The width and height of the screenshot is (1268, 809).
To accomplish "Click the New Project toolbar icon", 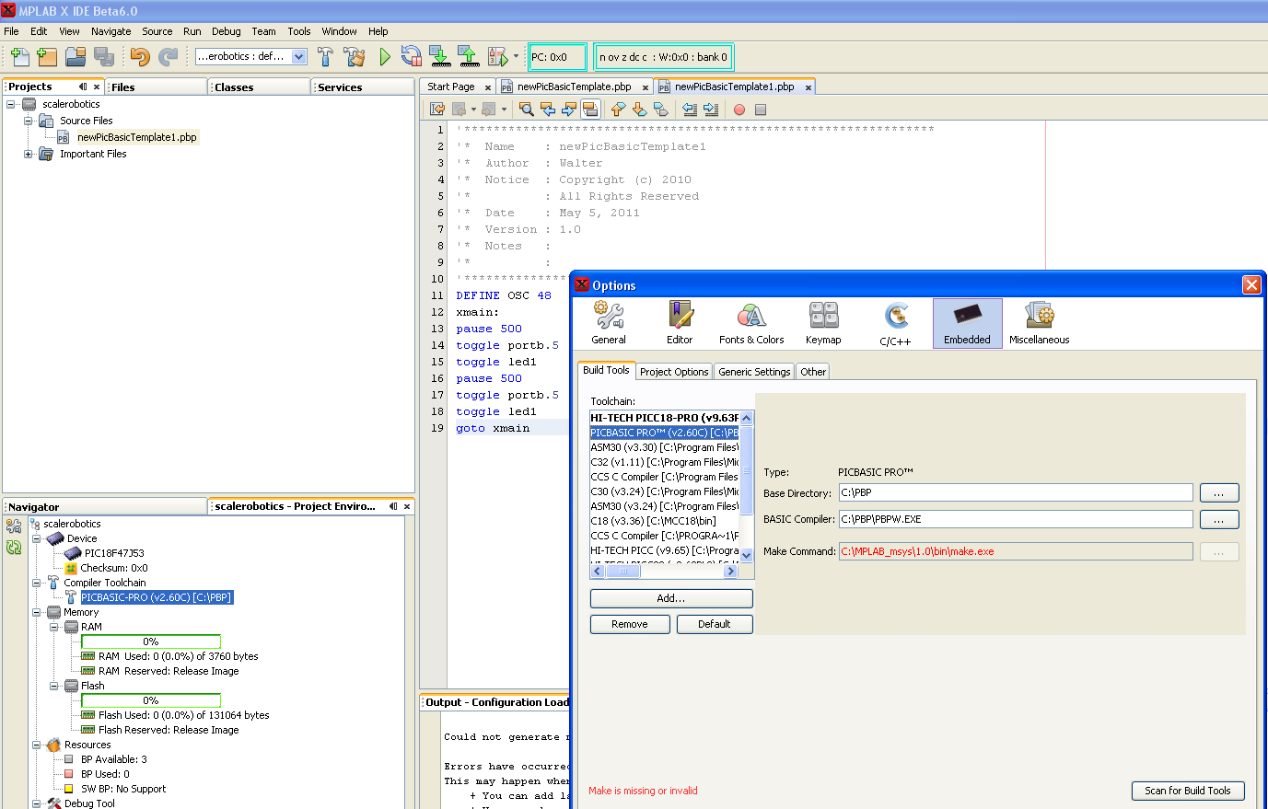I will (47, 57).
